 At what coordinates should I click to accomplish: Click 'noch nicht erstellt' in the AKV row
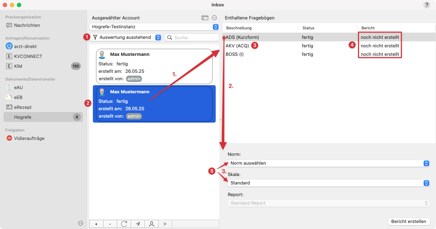coord(380,46)
